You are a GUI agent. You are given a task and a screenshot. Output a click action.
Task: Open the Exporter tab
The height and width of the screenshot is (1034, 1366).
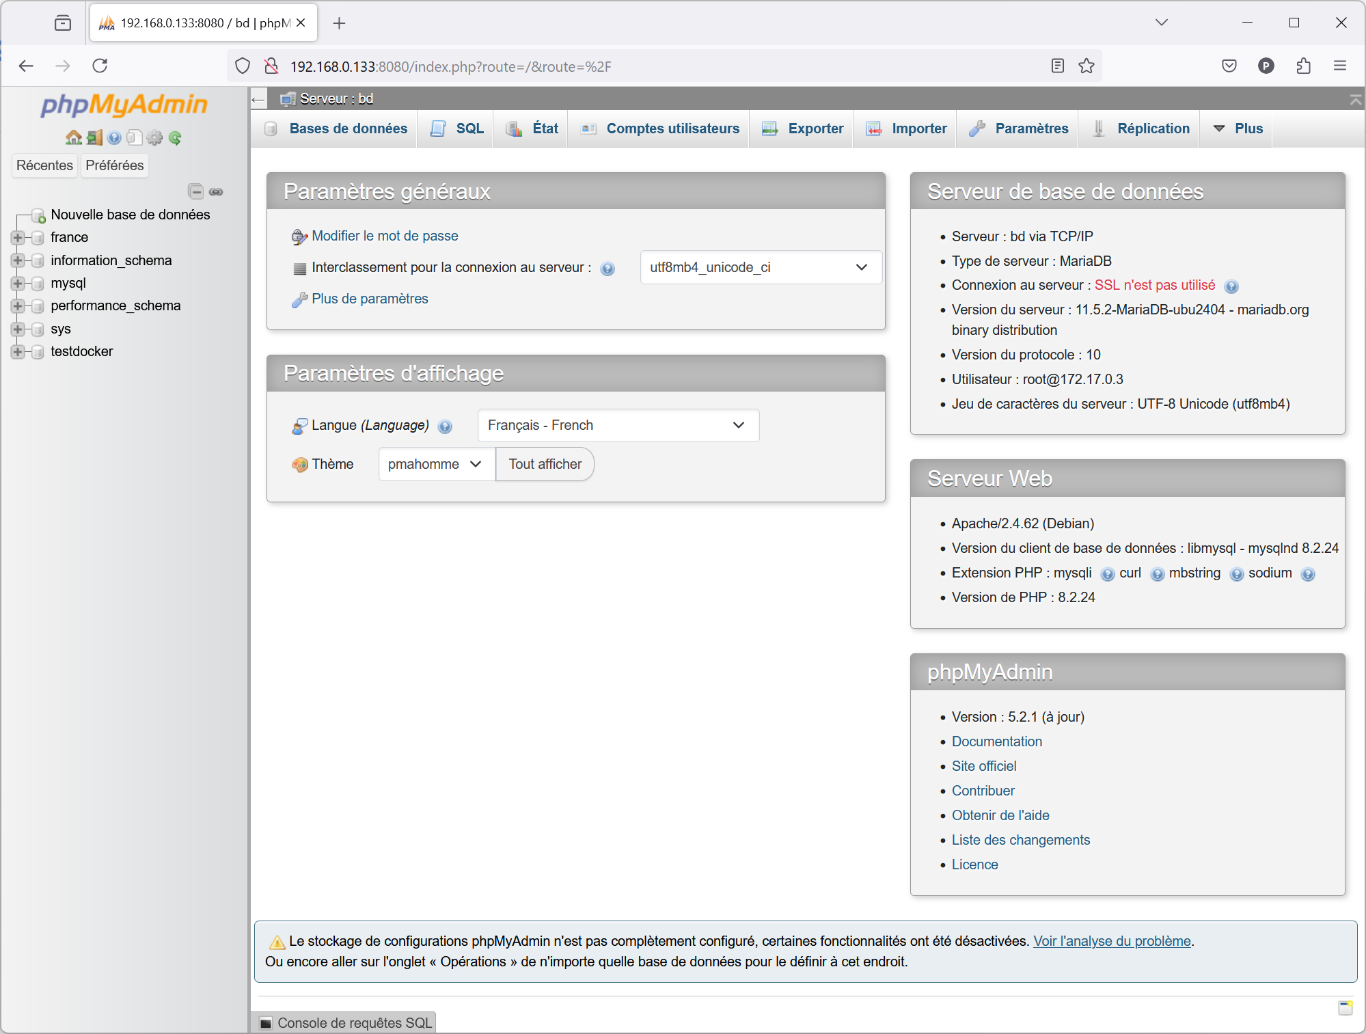802,128
